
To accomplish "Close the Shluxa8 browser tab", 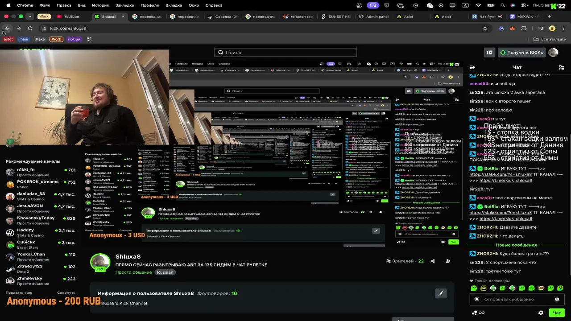I will 123,16.
